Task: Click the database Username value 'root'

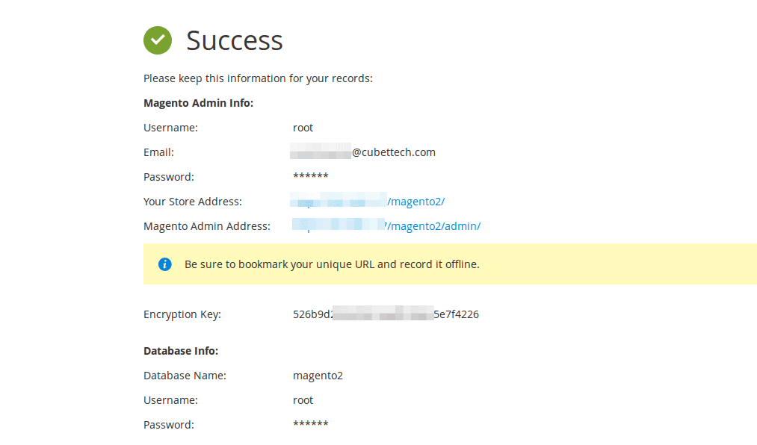Action: click(x=303, y=400)
